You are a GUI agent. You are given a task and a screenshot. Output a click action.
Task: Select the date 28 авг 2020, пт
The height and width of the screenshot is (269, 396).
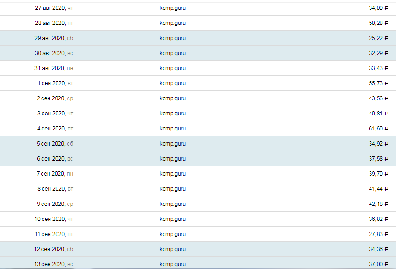54,23
